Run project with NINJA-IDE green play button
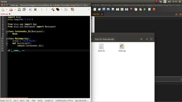182x102 pixels. (145, 9)
